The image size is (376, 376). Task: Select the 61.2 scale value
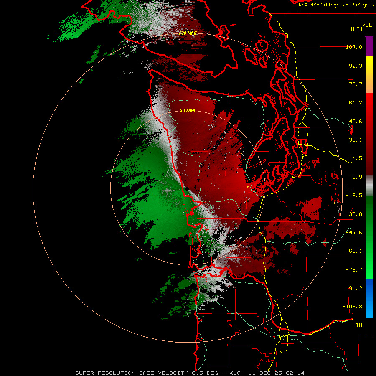pyautogui.click(x=356, y=103)
